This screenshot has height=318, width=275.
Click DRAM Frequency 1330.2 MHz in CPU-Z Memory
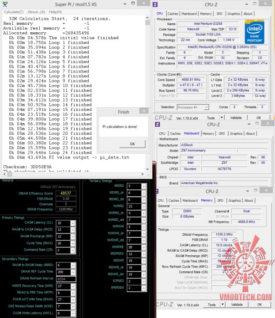224,235
